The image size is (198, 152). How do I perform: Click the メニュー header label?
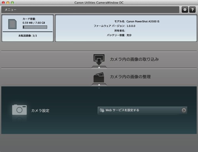click(x=10, y=9)
